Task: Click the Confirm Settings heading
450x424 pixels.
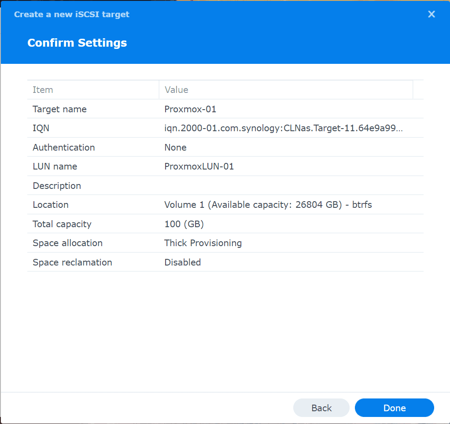Action: (77, 43)
